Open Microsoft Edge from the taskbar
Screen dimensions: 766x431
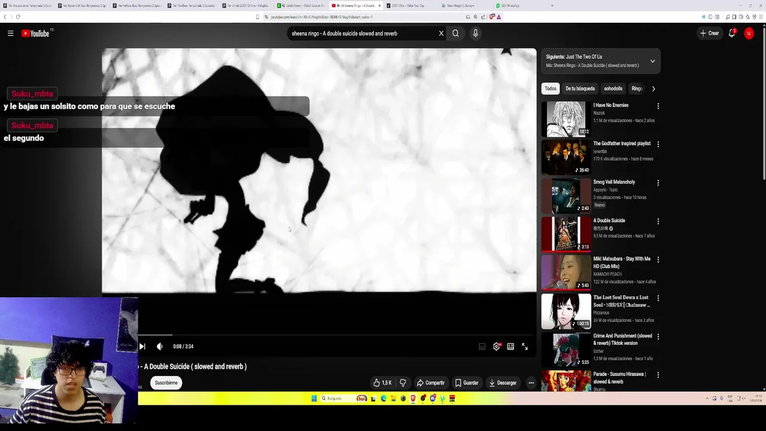[x=384, y=399]
